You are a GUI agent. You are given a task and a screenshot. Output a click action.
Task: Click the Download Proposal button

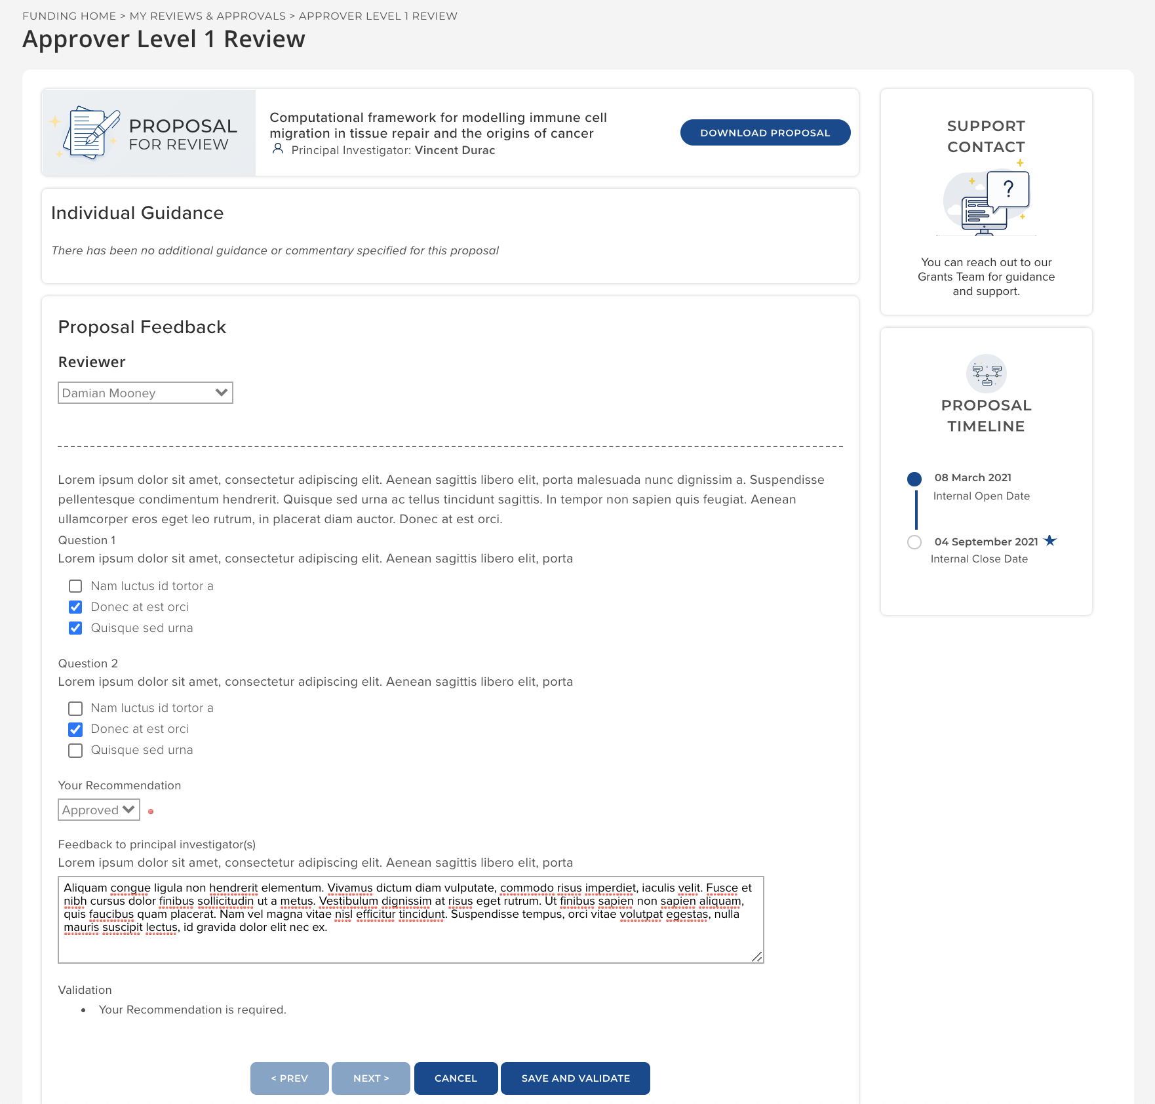[765, 132]
